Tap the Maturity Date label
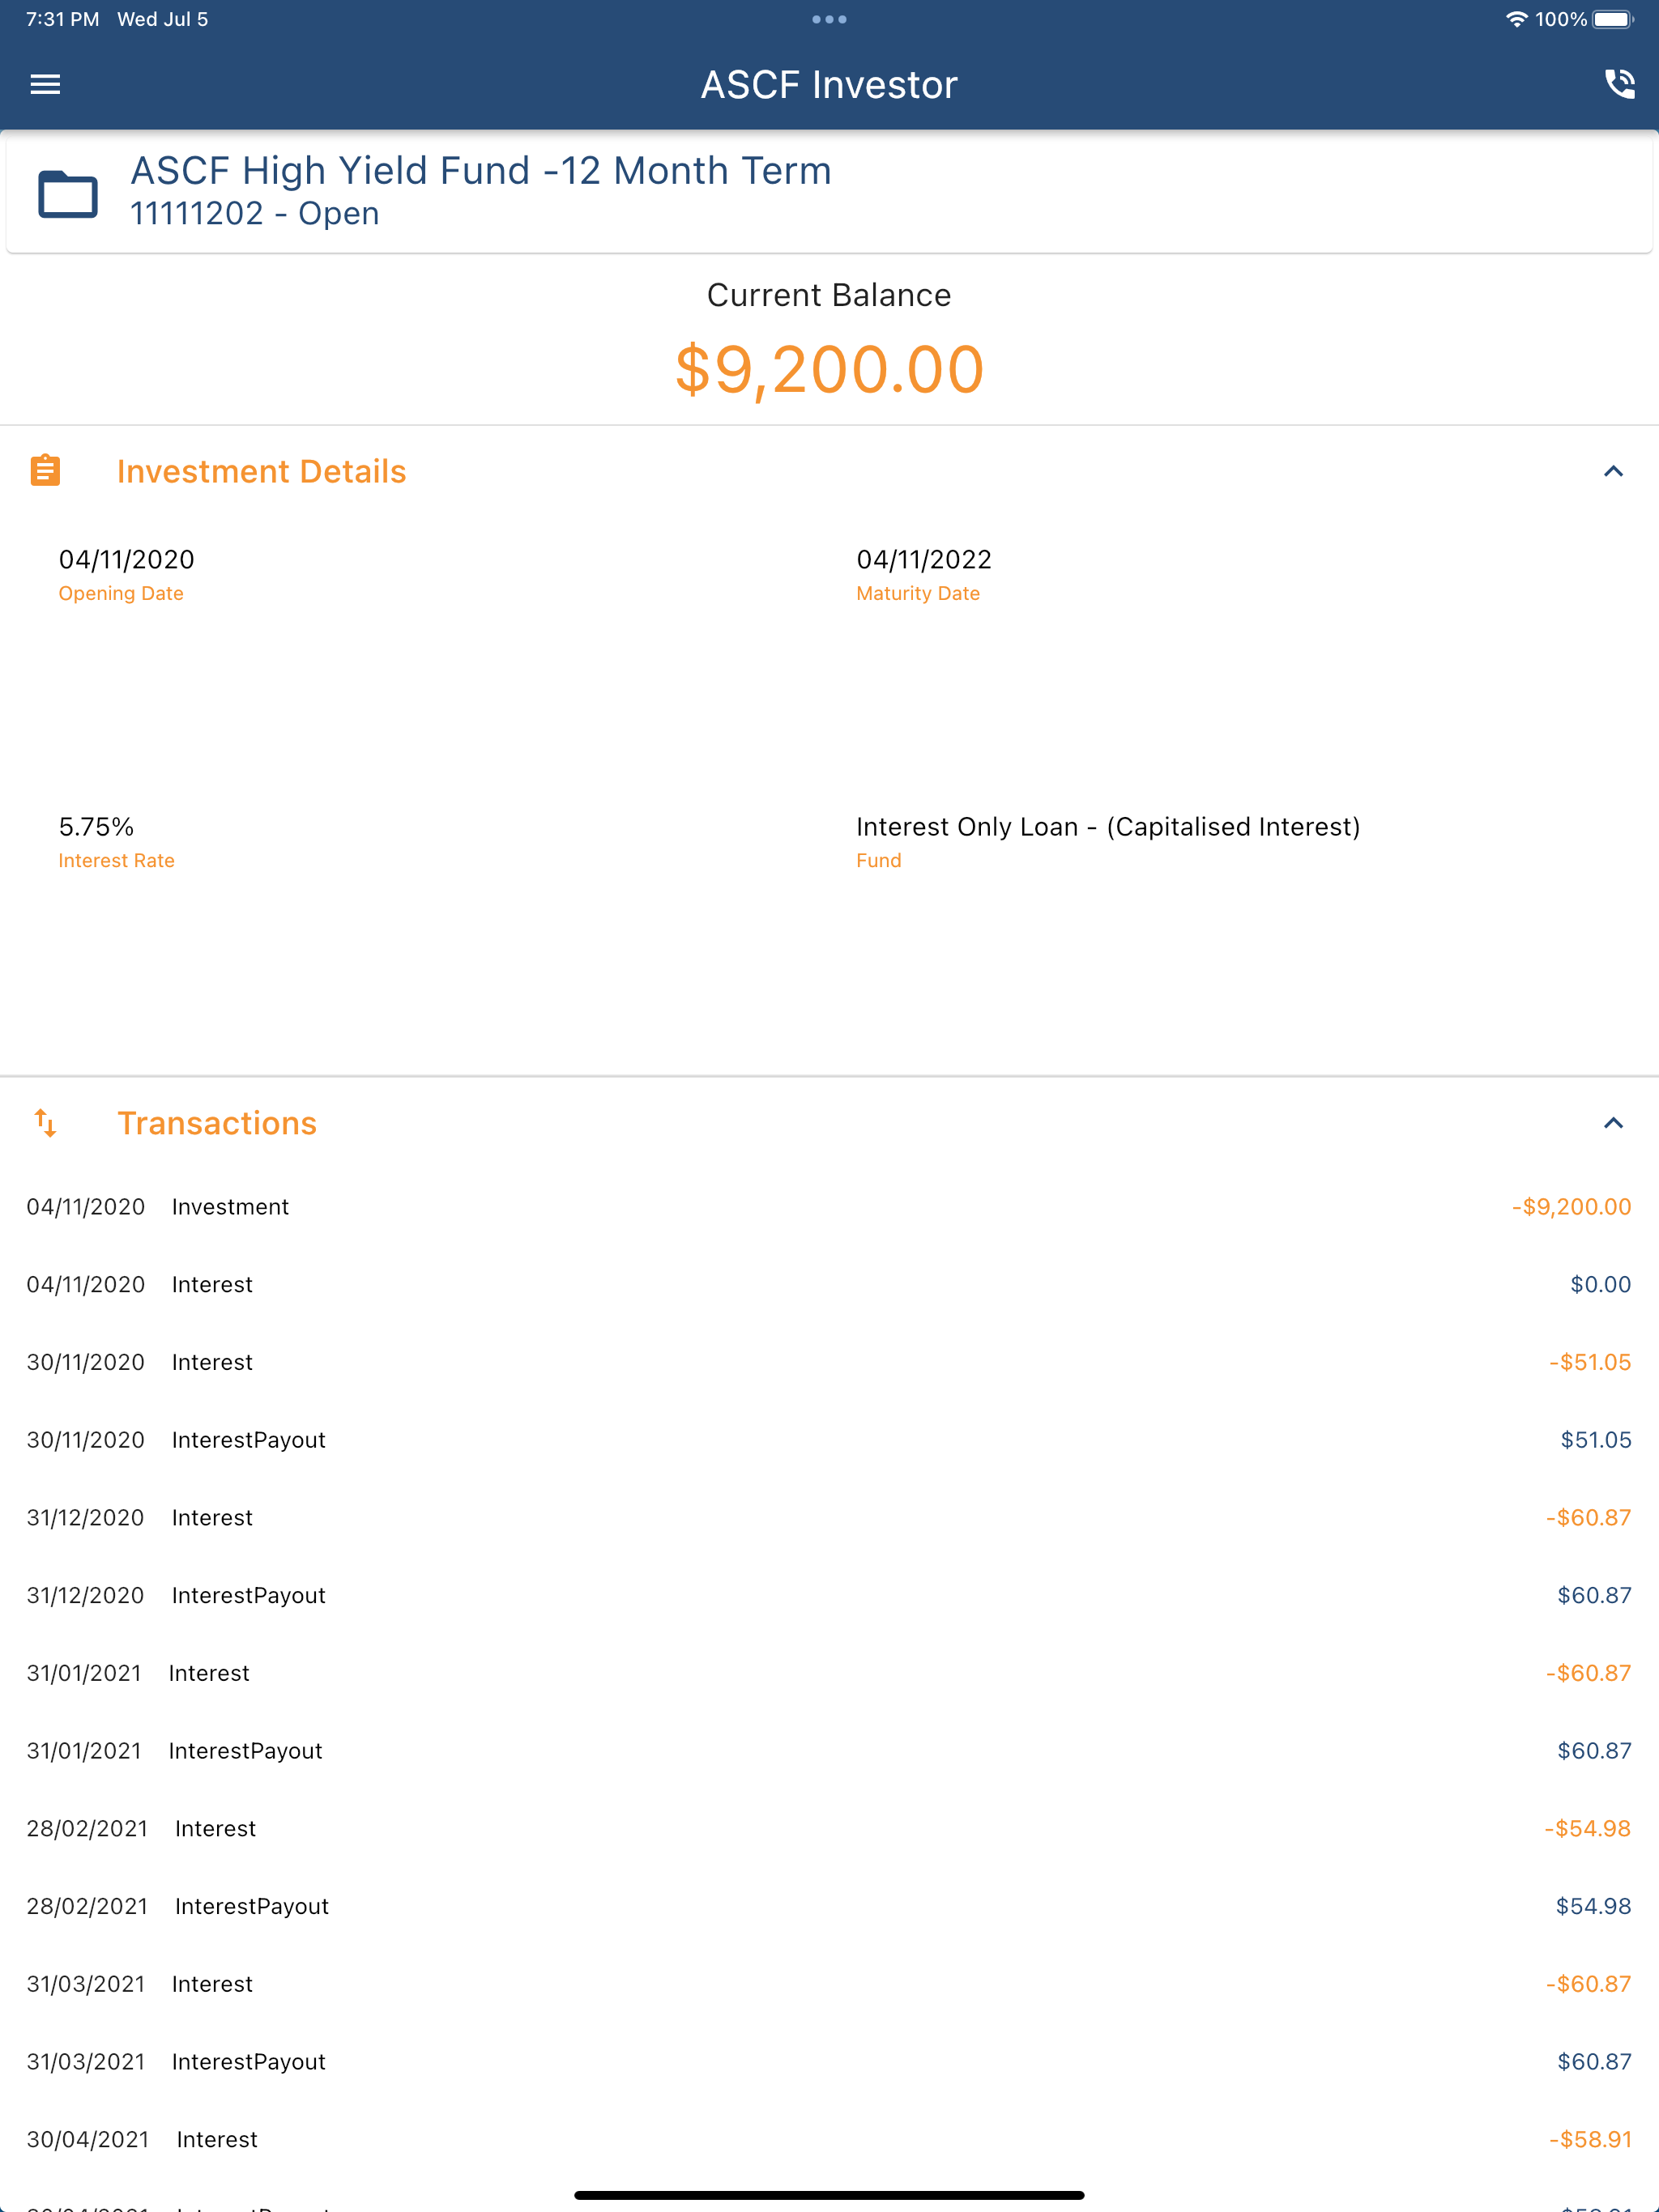The width and height of the screenshot is (1659, 2212). pos(918,593)
